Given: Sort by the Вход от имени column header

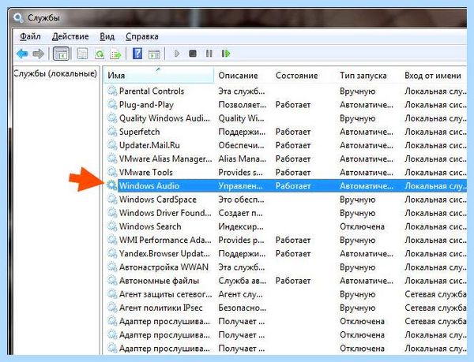Looking at the screenshot, I should 434,75.
